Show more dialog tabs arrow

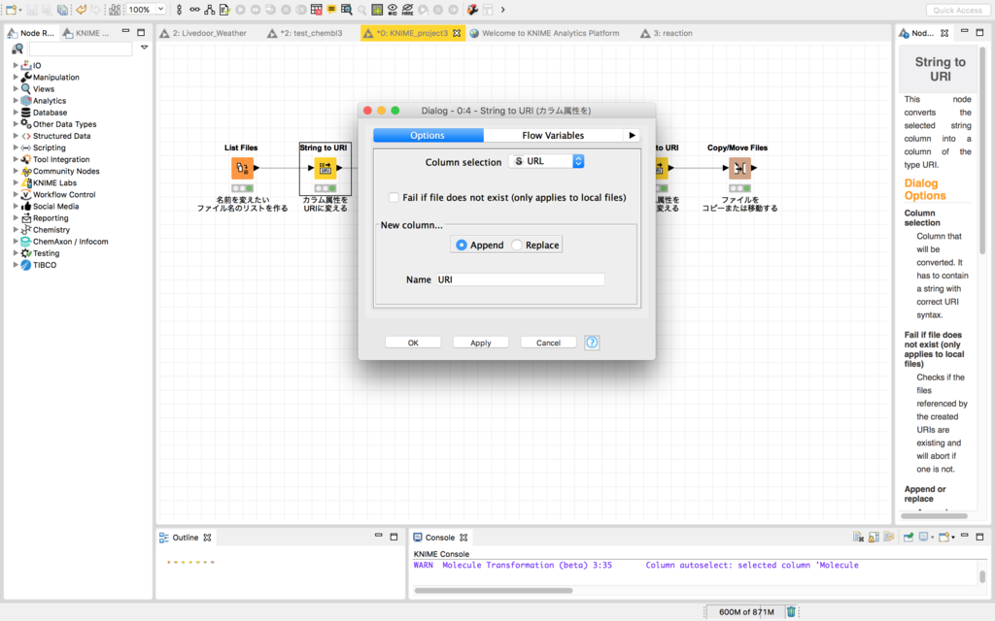tap(632, 135)
